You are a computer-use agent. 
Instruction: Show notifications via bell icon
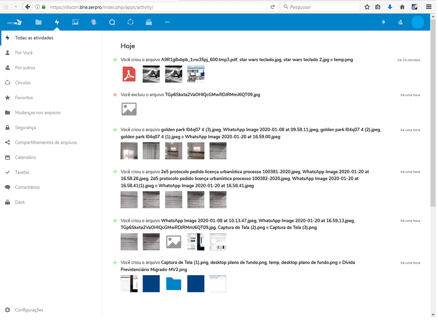pos(383,22)
